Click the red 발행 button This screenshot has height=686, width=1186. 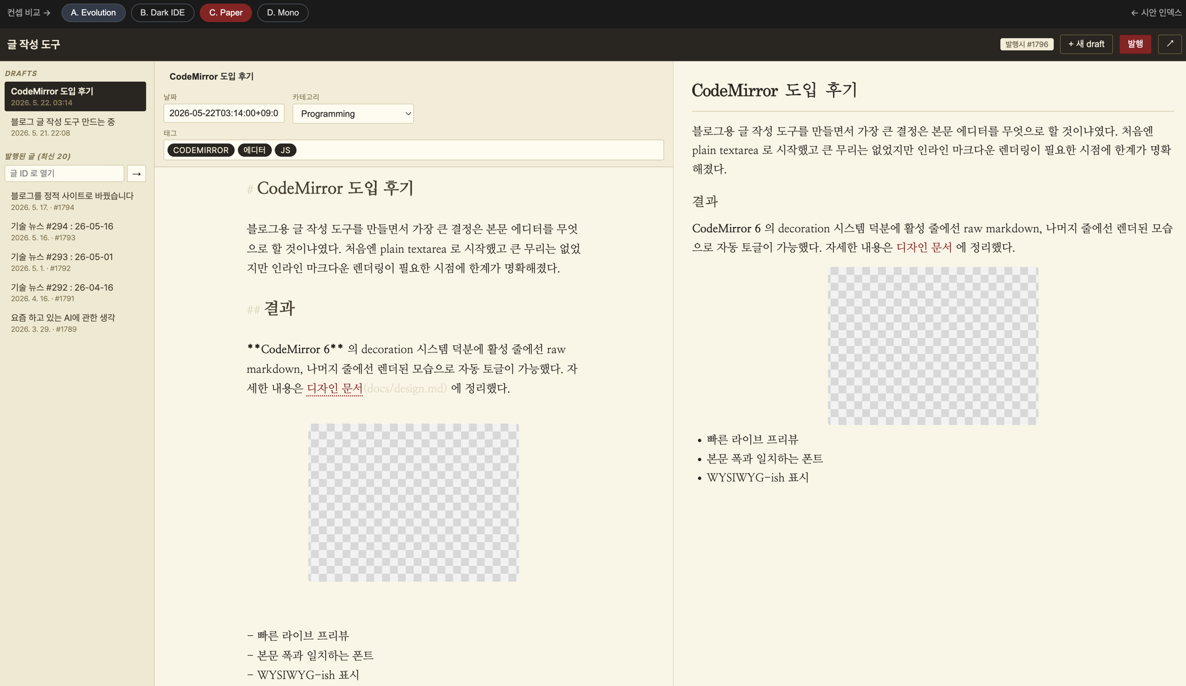point(1135,44)
